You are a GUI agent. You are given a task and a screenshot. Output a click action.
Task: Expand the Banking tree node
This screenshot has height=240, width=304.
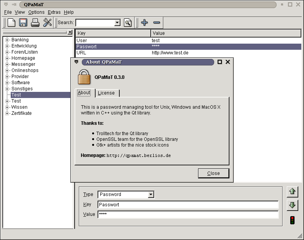pos(7,40)
